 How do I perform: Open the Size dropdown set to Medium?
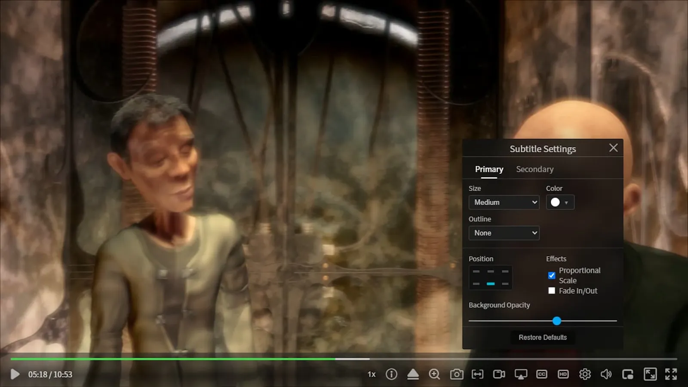504,202
